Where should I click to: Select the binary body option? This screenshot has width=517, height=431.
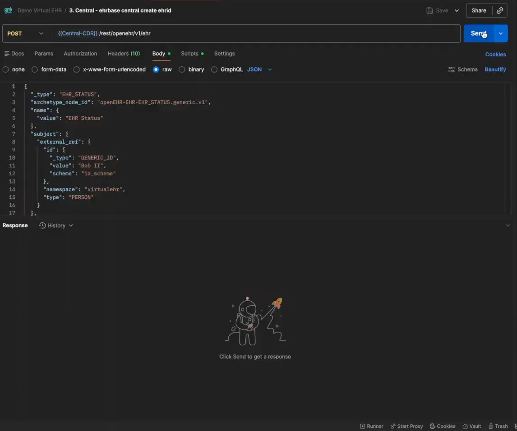182,69
